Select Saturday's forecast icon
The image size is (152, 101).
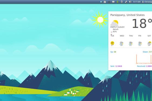149,44
